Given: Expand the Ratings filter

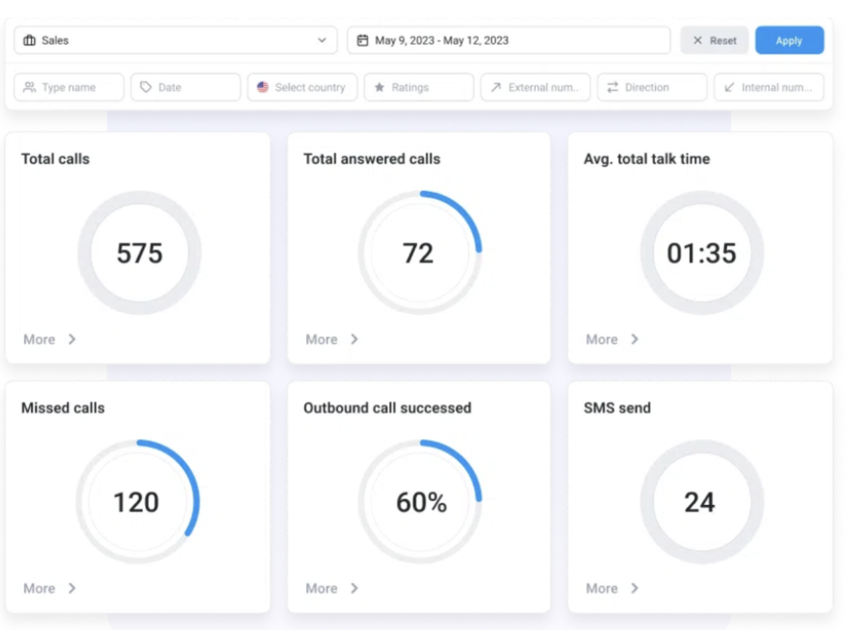Looking at the screenshot, I should pyautogui.click(x=418, y=87).
